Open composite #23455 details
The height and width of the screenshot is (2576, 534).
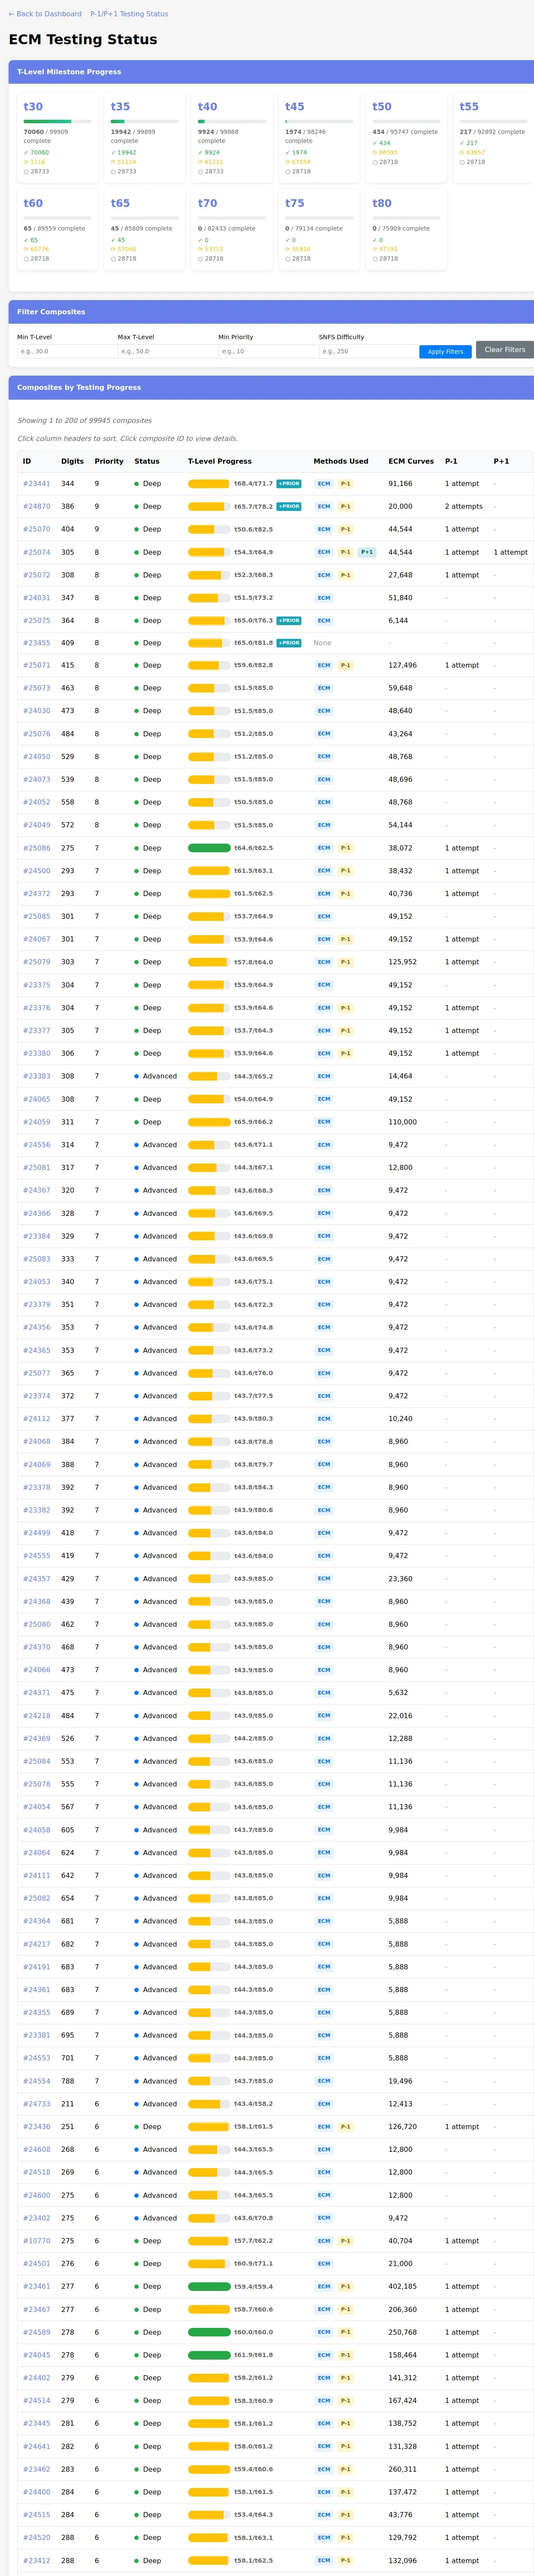pos(37,643)
